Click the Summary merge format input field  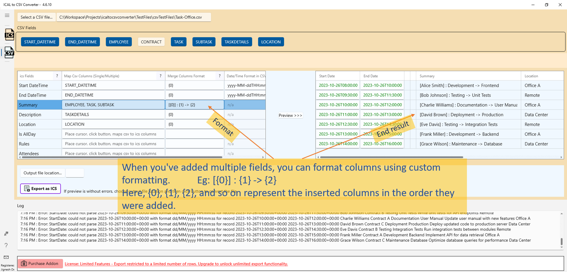pos(194,105)
